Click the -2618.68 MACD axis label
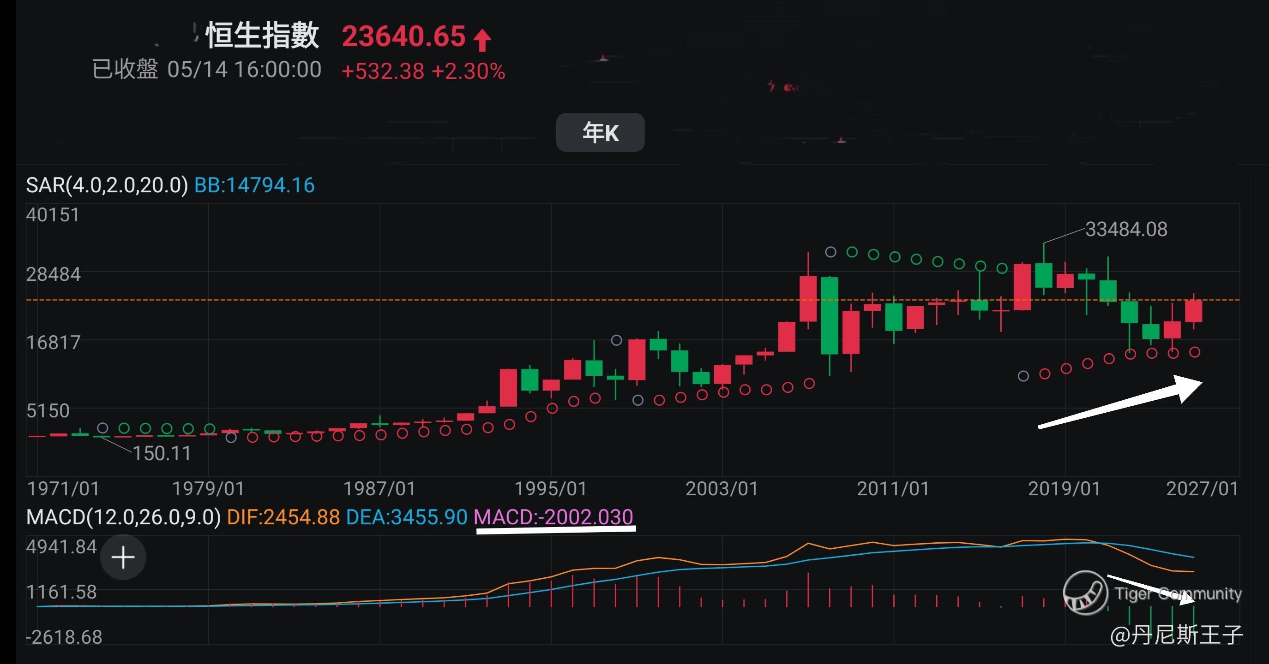This screenshot has height=664, width=1269. pyautogui.click(x=64, y=637)
